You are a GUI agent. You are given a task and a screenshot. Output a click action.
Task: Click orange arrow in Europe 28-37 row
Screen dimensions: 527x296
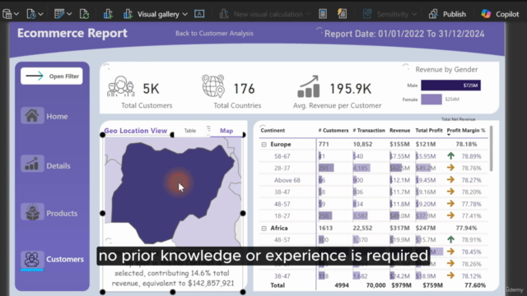pos(450,168)
